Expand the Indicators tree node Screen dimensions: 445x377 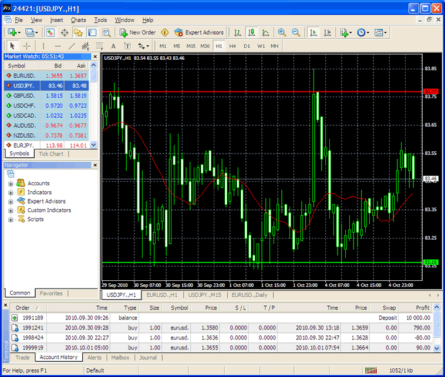(x=11, y=193)
